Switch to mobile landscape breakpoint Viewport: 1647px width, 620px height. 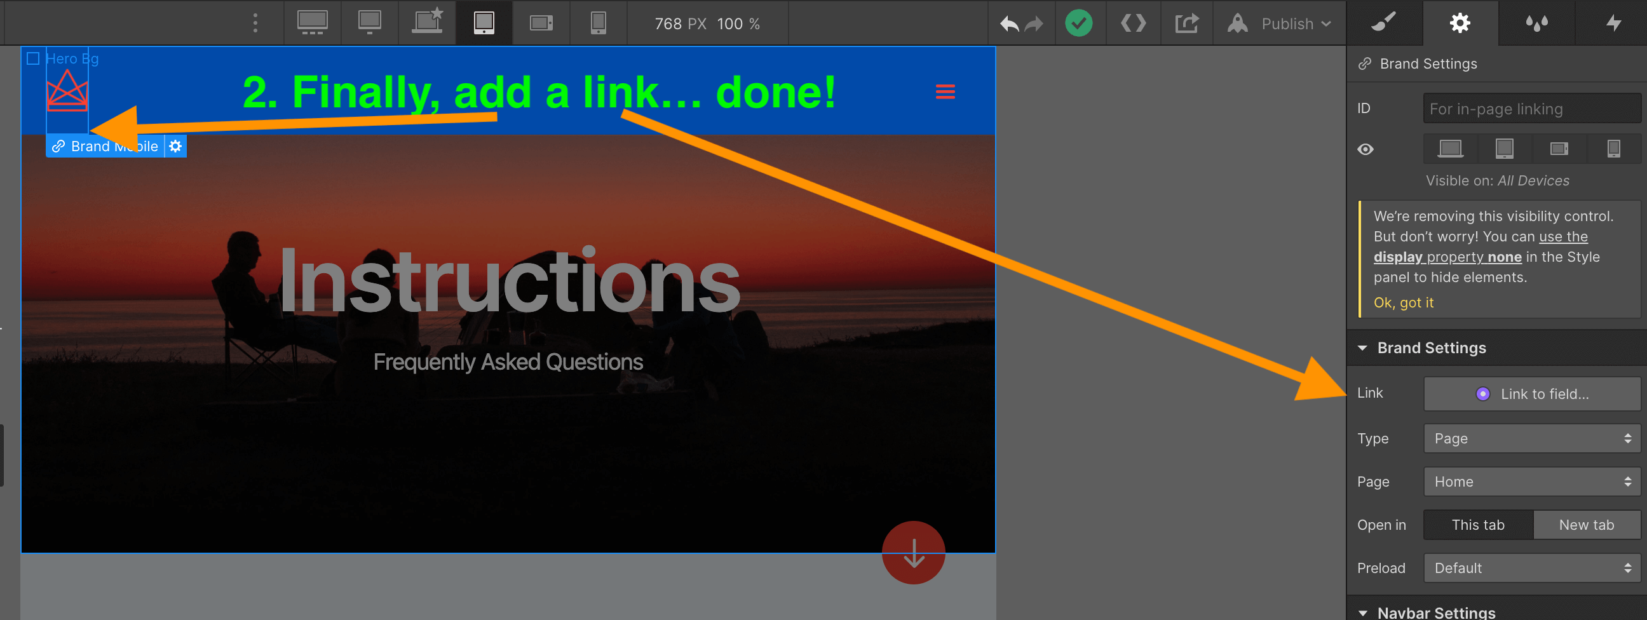[541, 23]
